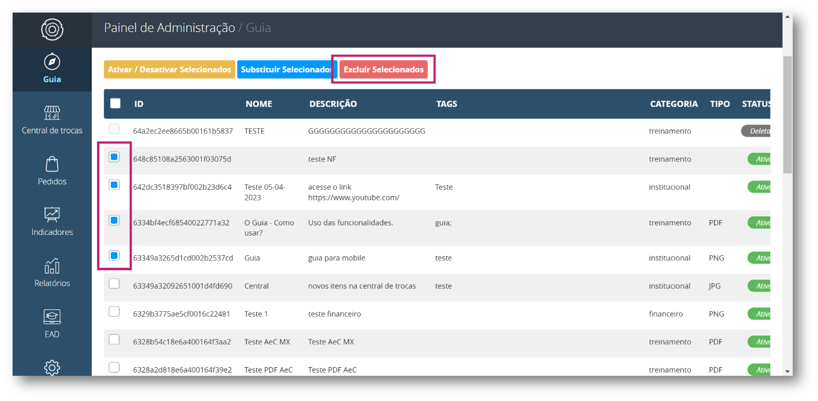
Task: Click guia para mobile description
Action: (x=337, y=258)
